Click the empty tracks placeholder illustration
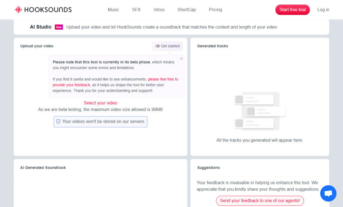The height and width of the screenshot is (207, 343). pyautogui.click(x=260, y=111)
